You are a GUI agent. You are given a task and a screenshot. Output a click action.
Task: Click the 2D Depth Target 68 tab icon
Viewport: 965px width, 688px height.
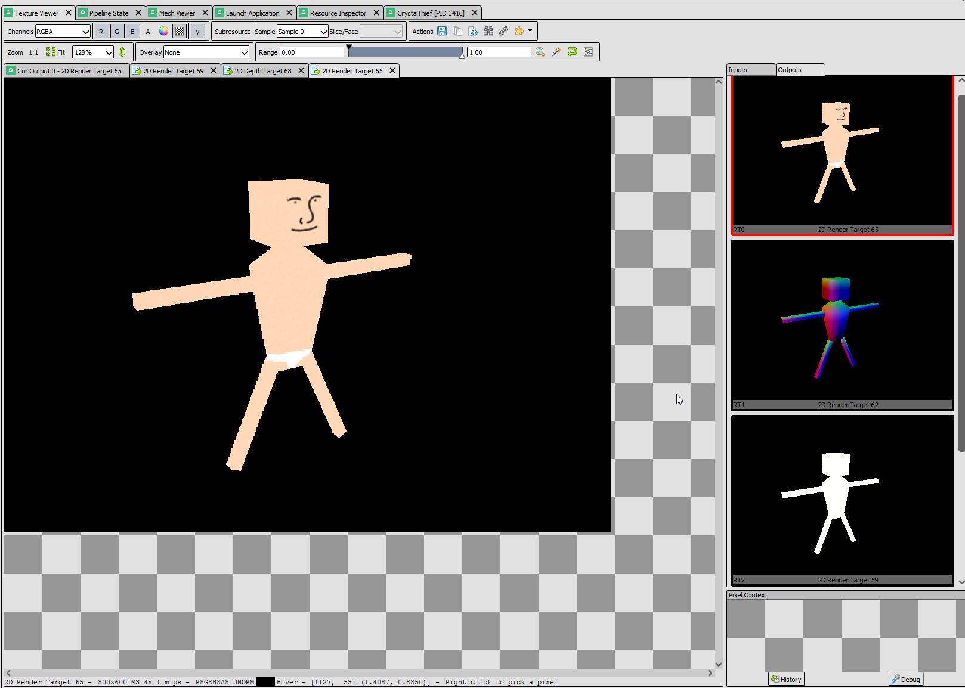pyautogui.click(x=228, y=70)
